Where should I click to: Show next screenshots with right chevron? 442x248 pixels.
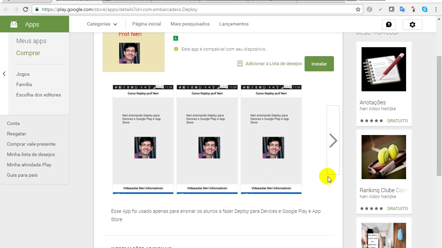point(333,141)
